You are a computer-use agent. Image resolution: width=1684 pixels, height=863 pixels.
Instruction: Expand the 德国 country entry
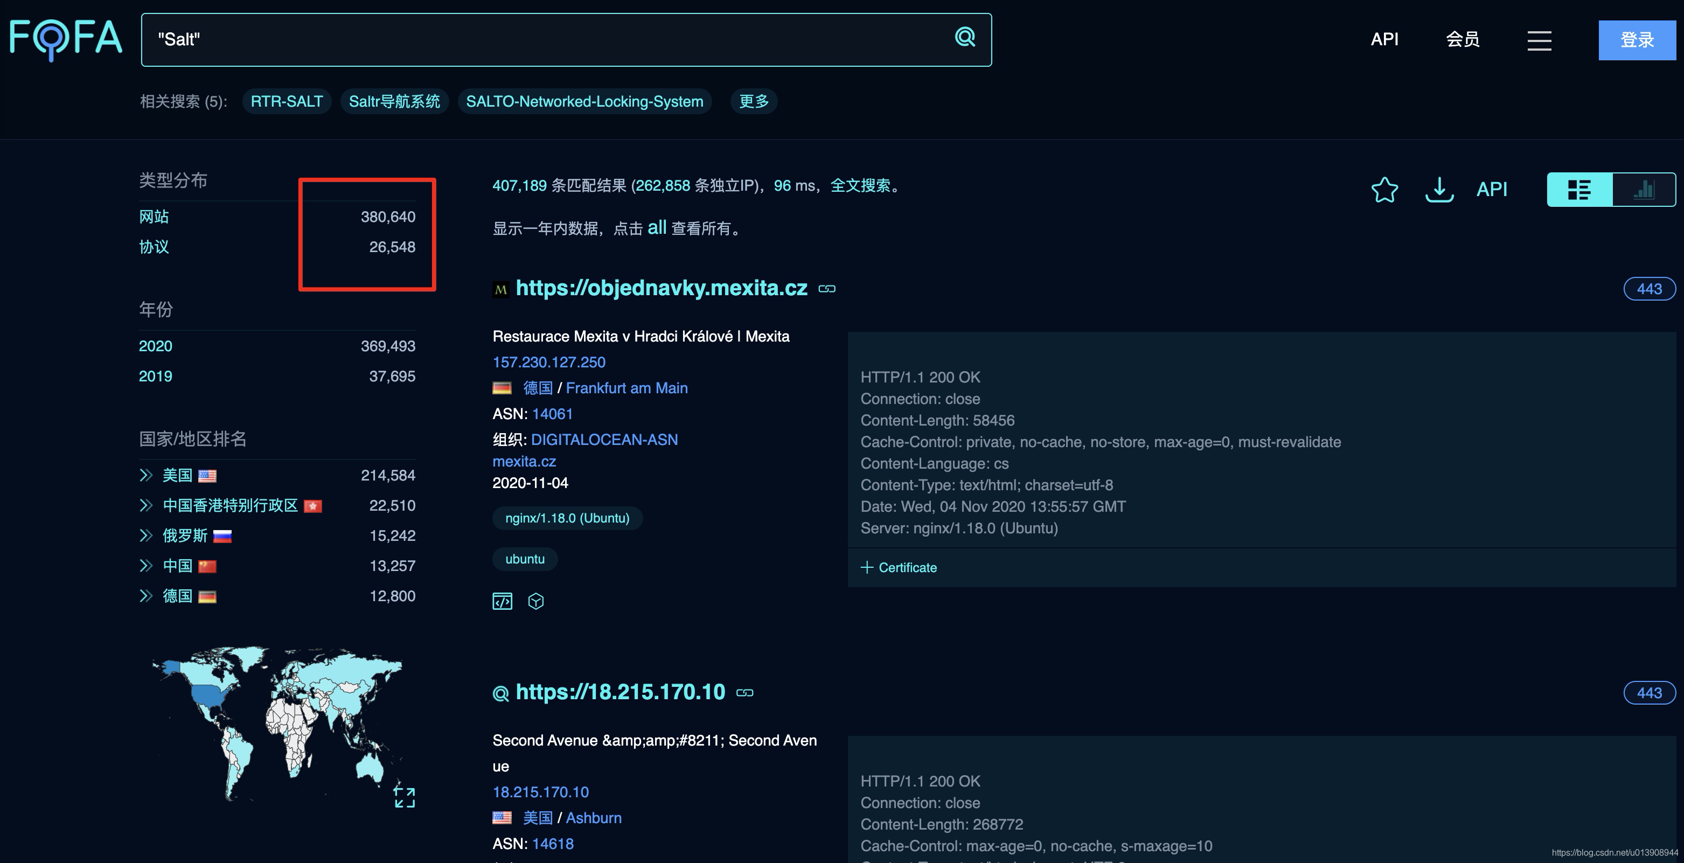[x=146, y=596]
